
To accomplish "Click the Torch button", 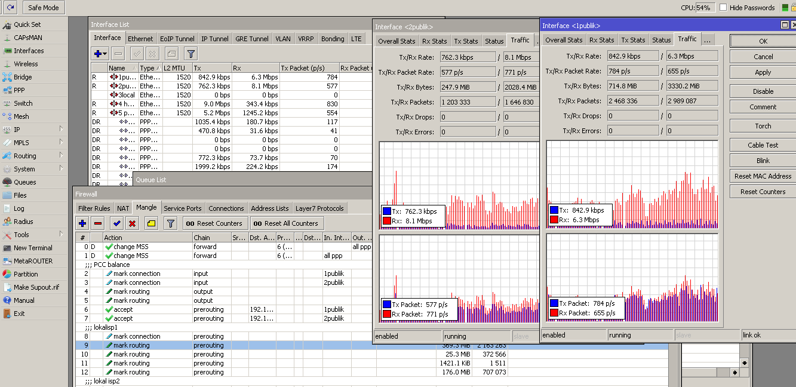I will 763,126.
